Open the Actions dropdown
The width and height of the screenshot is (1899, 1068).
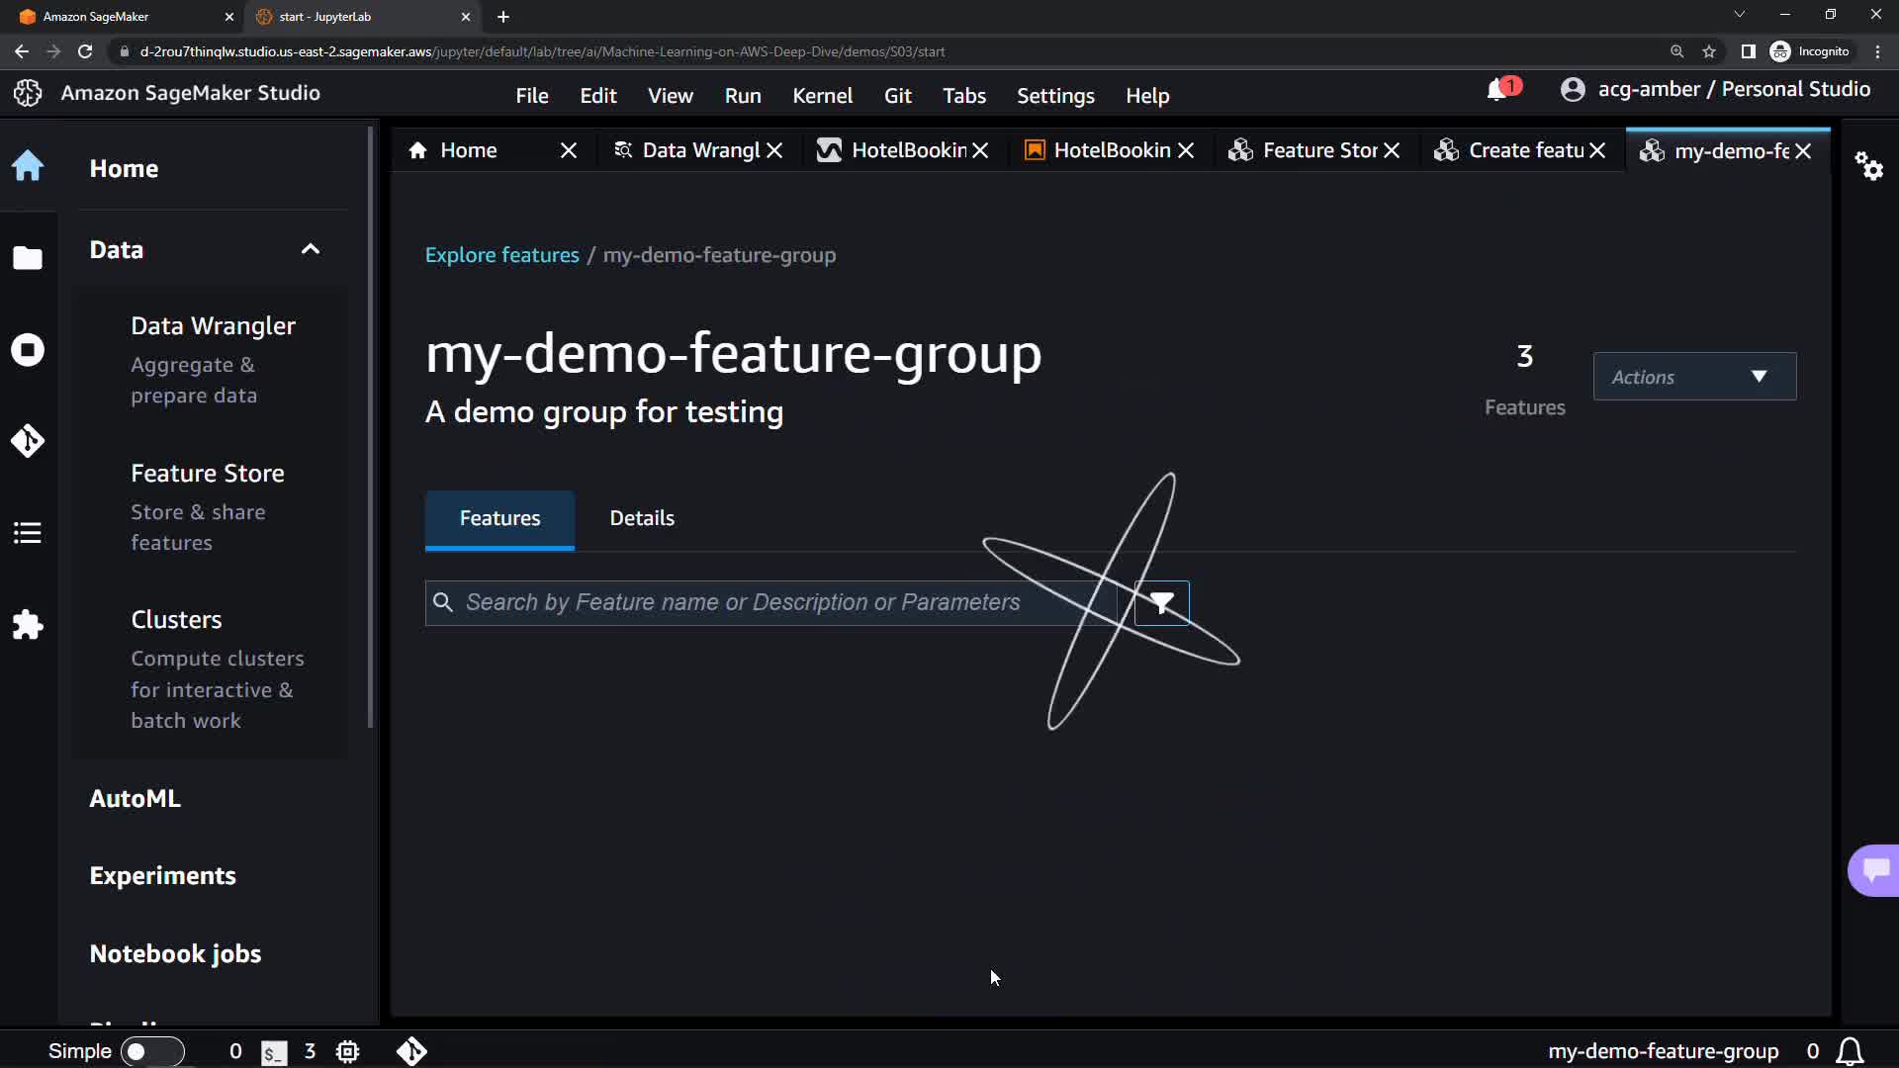(1694, 377)
